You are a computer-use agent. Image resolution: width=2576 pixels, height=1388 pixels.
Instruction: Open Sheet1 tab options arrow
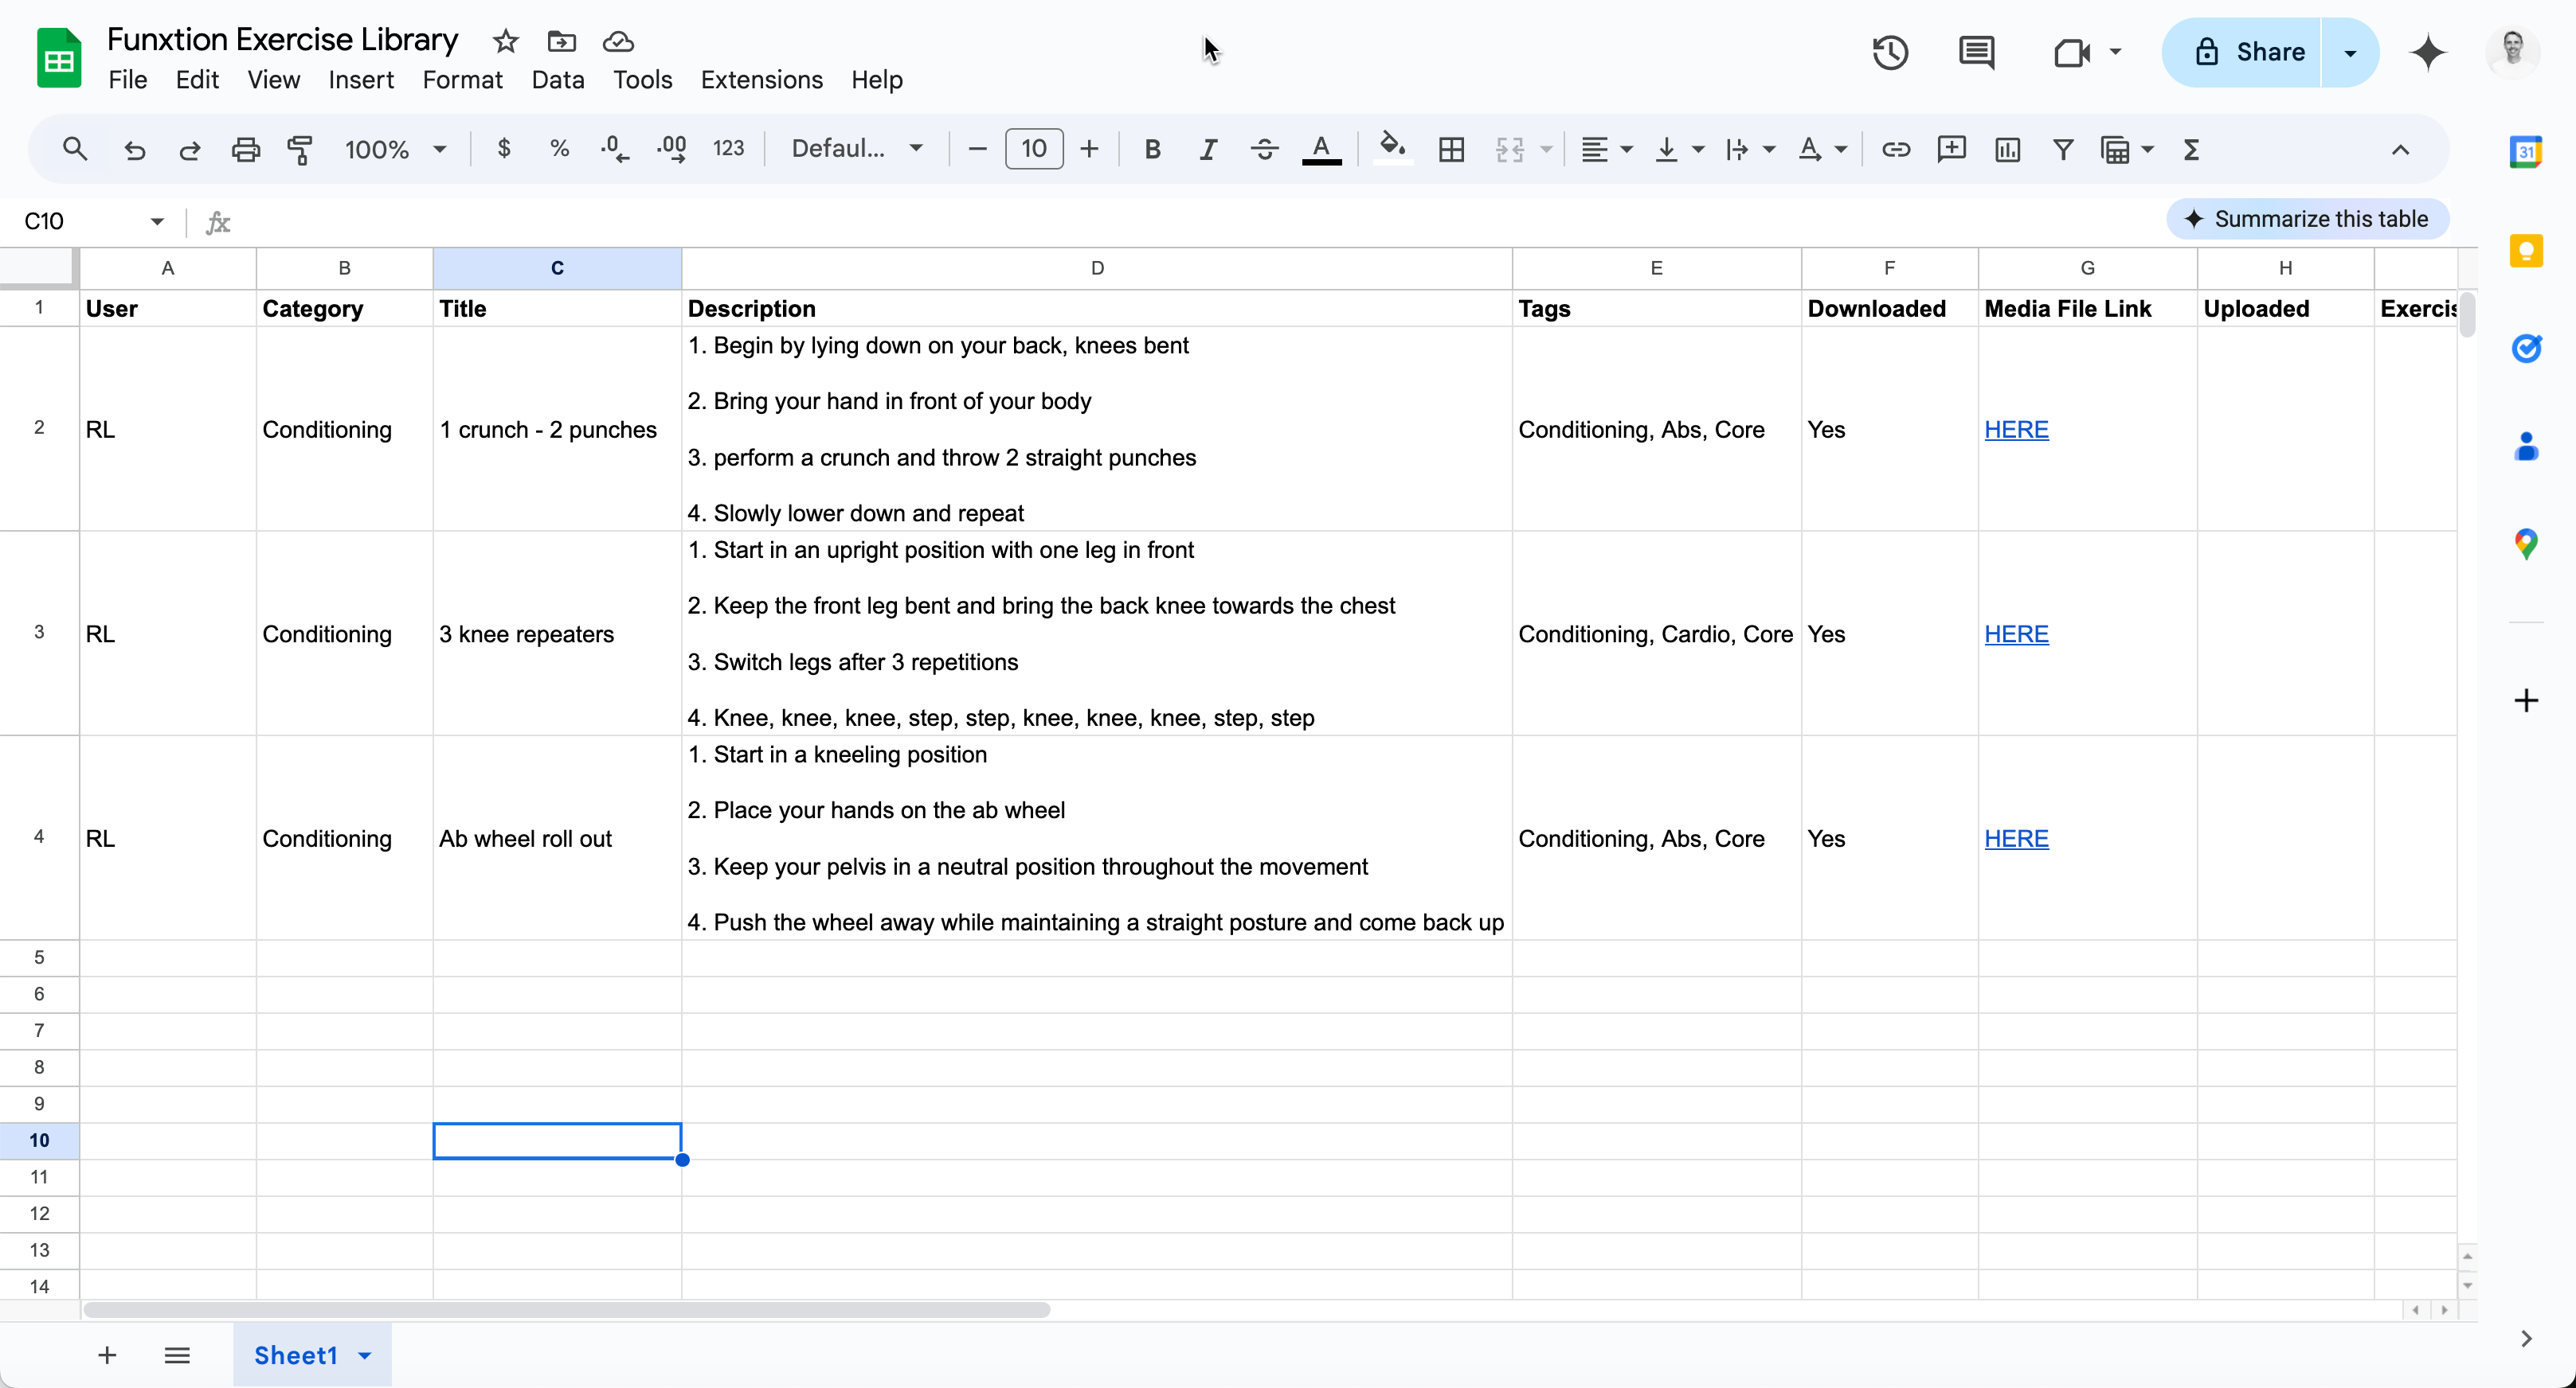[x=365, y=1355]
